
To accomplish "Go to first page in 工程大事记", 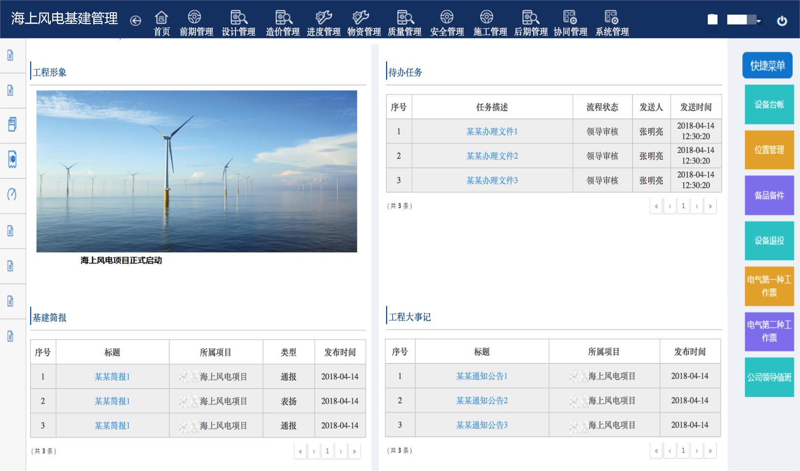I will 656,451.
